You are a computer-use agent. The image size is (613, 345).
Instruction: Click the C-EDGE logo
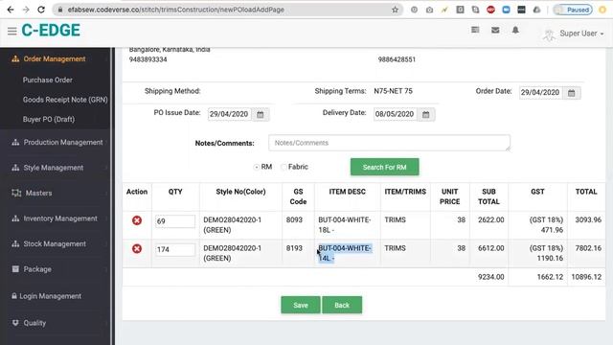tap(51, 31)
